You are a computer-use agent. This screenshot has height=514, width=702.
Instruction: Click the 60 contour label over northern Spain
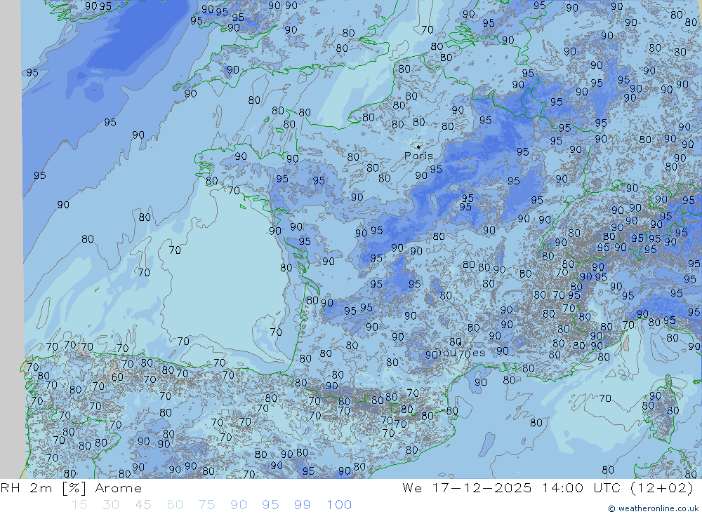pyautogui.click(x=117, y=377)
